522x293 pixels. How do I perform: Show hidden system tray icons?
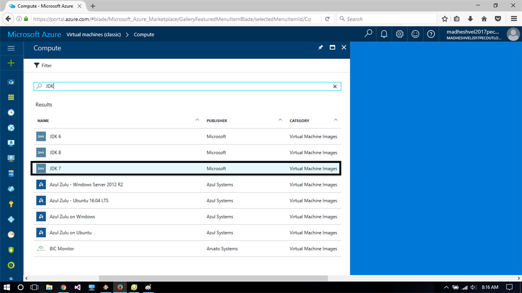click(446, 287)
